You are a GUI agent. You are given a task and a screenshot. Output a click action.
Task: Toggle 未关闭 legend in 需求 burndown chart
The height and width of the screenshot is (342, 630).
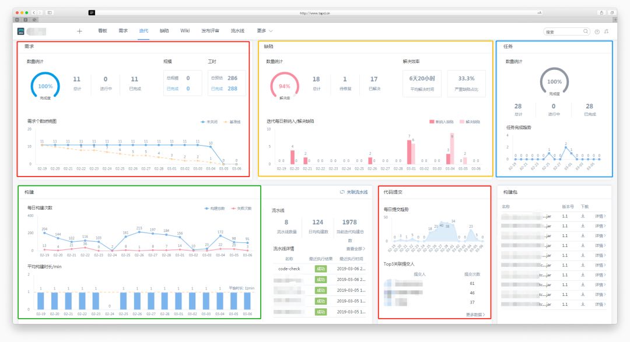209,122
